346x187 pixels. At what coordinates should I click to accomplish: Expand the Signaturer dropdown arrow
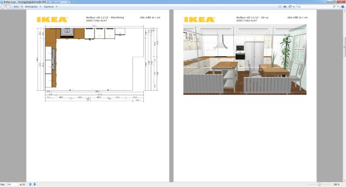click(x=57, y=6)
